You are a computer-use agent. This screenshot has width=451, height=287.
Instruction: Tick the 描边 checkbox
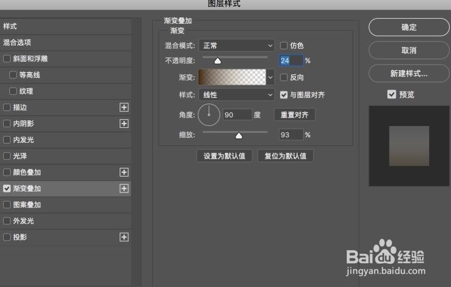pyautogui.click(x=7, y=107)
